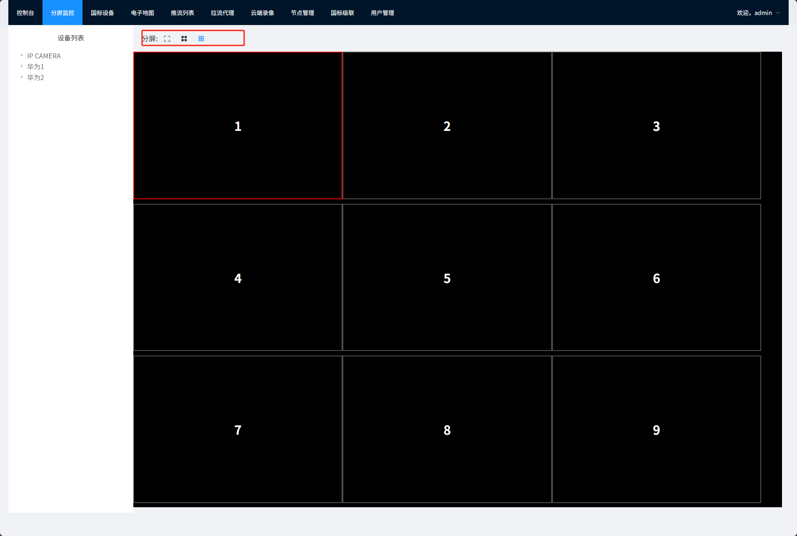The width and height of the screenshot is (797, 536).
Task: Select the four-screen split layout icon
Action: 184,39
